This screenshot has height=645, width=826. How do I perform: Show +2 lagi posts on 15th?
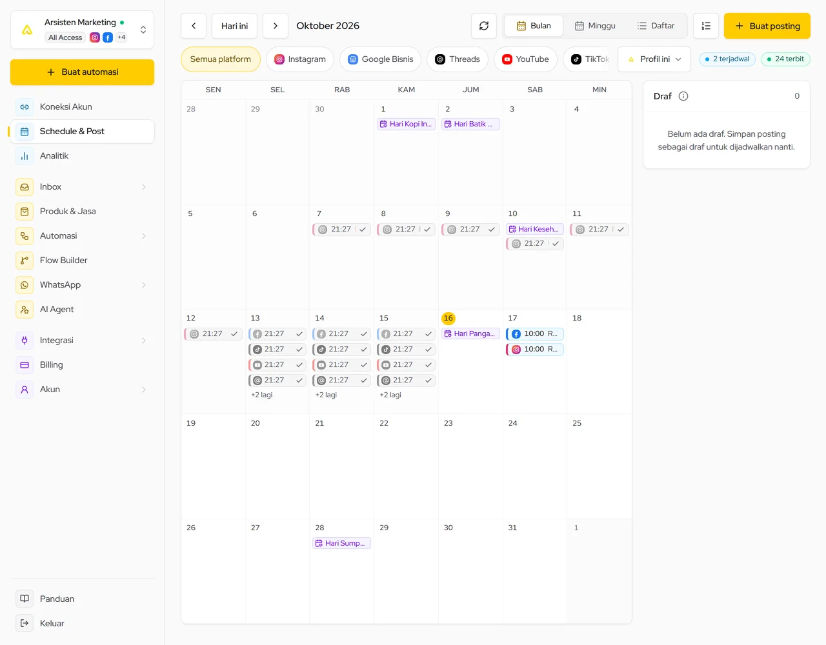point(390,395)
